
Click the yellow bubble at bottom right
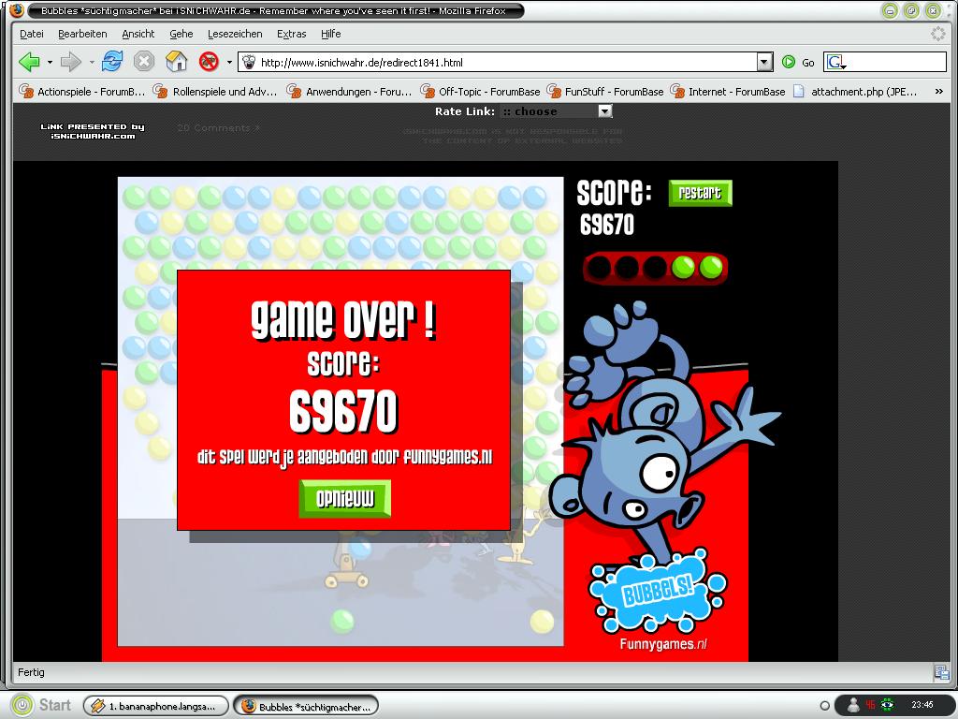coord(542,622)
